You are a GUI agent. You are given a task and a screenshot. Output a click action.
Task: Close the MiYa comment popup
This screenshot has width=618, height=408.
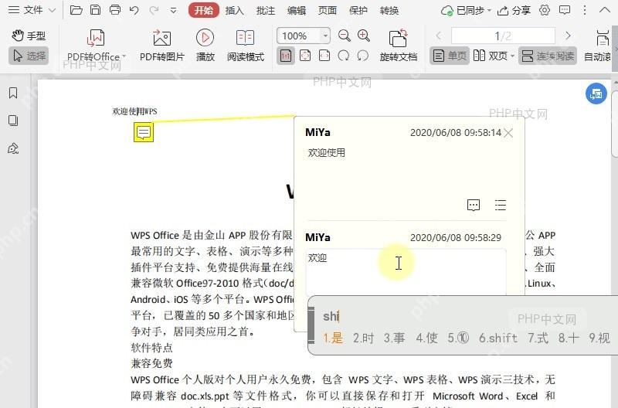tap(508, 133)
